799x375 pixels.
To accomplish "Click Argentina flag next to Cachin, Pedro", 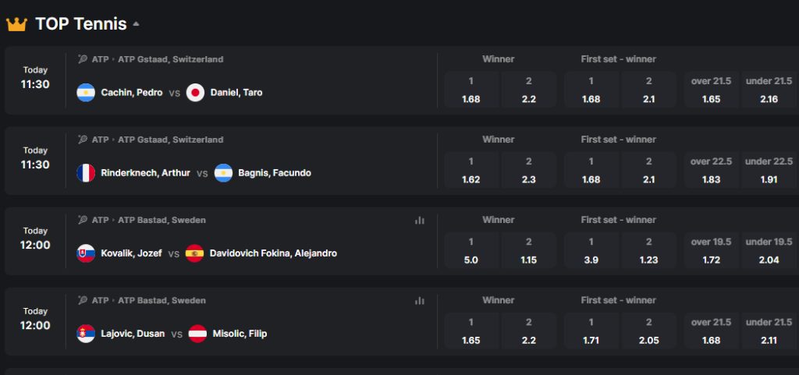I will point(86,93).
